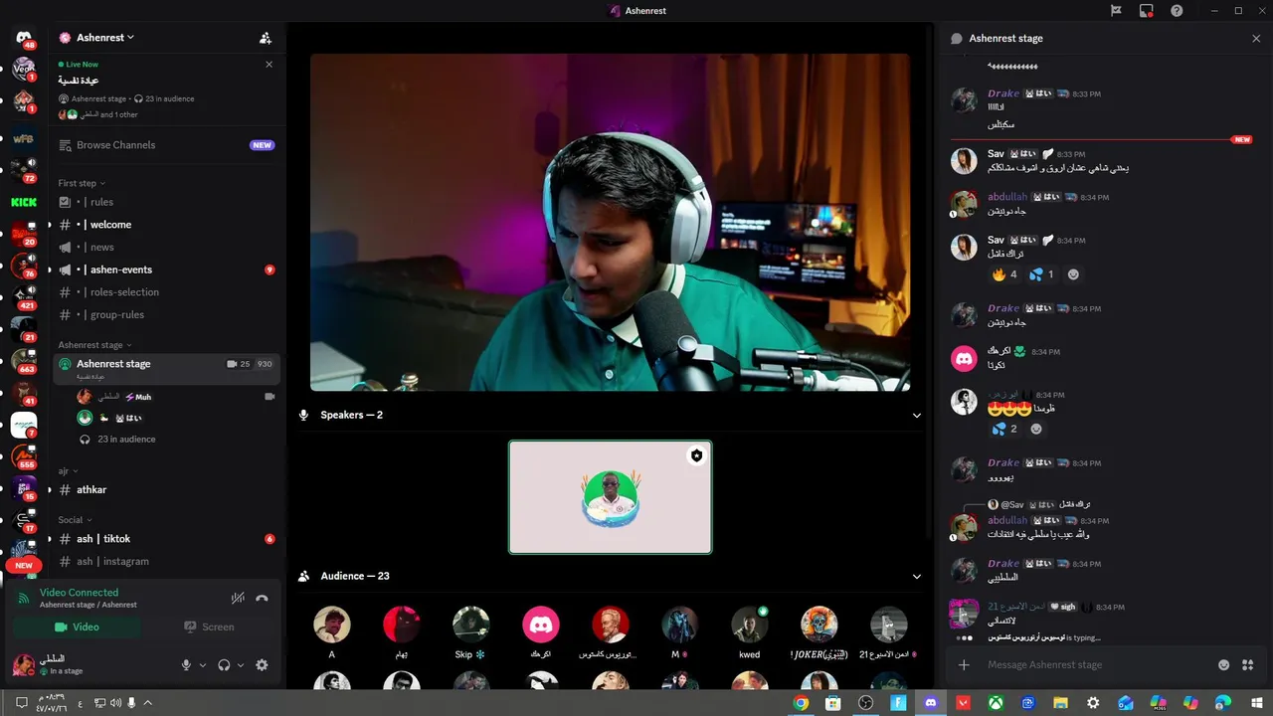Click abdullah's username in first 8:34 message
1273x716 pixels.
click(x=1007, y=197)
